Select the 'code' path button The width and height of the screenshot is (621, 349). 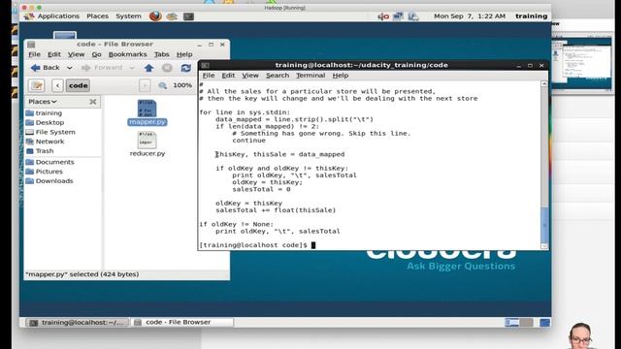click(x=78, y=85)
